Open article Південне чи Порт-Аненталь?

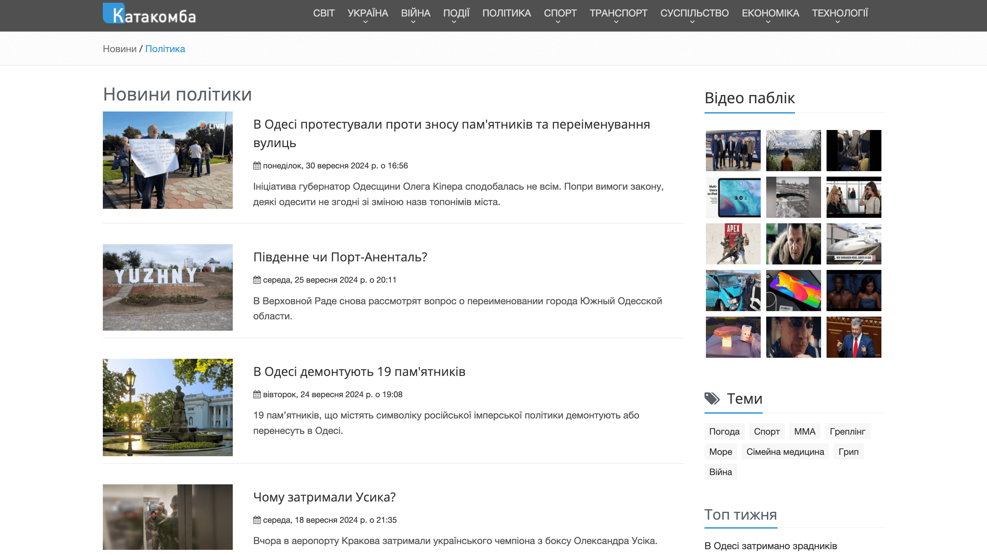click(340, 257)
